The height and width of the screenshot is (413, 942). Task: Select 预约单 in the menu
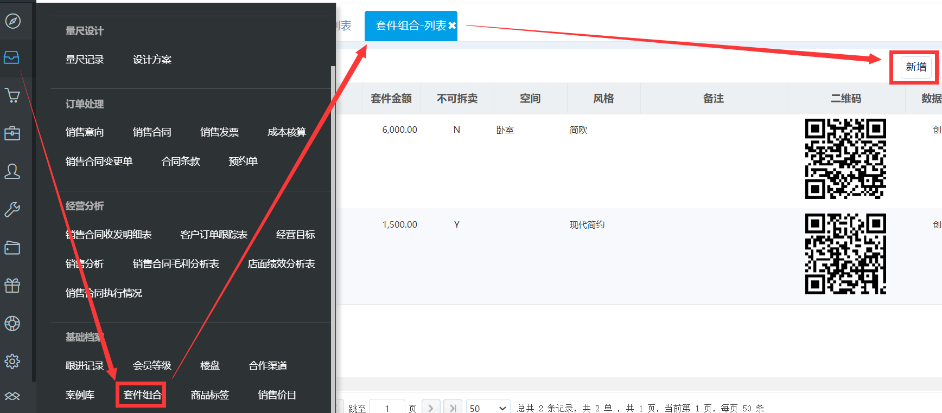click(243, 162)
